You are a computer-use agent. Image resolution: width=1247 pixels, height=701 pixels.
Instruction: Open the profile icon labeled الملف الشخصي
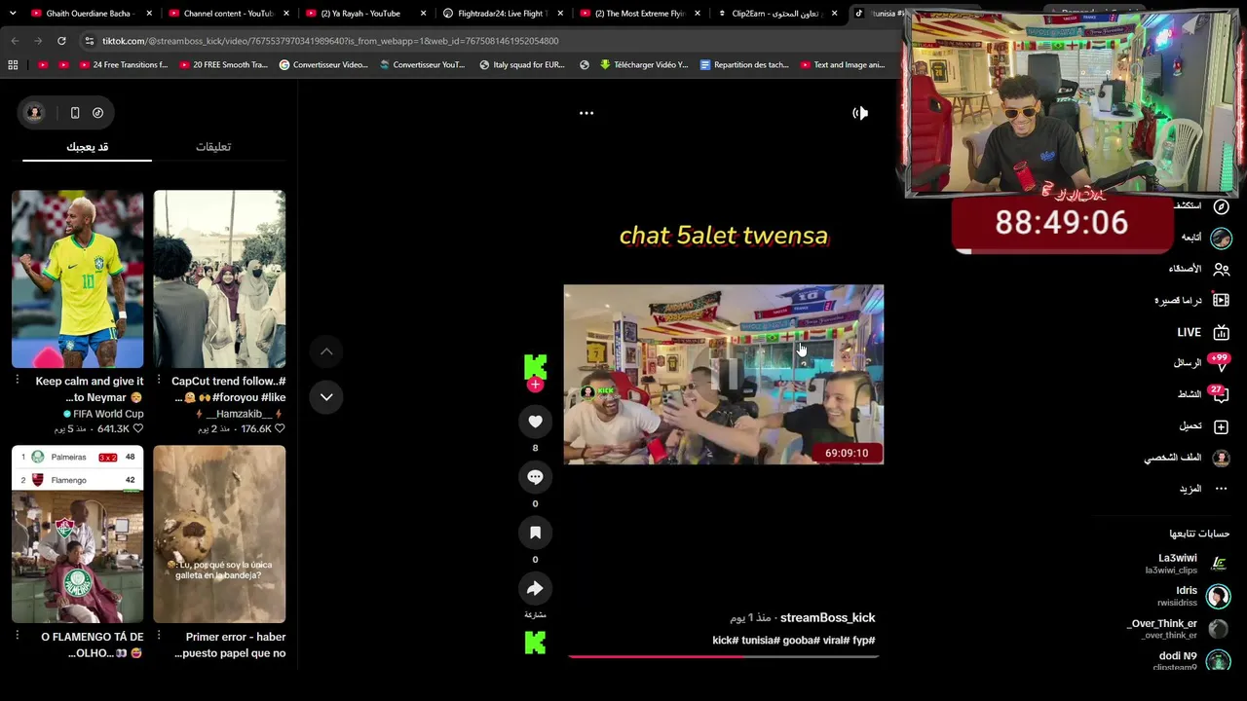(x=1221, y=458)
